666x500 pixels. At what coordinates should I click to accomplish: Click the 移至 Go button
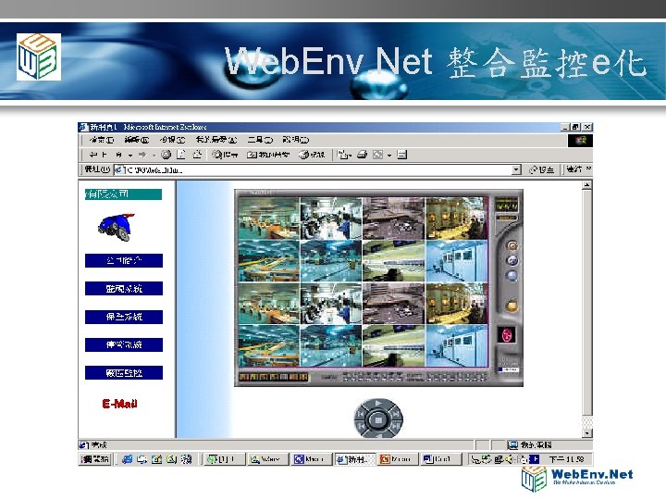tap(541, 170)
